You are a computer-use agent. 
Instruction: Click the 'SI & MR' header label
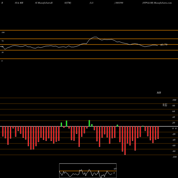click(x=19, y=3)
